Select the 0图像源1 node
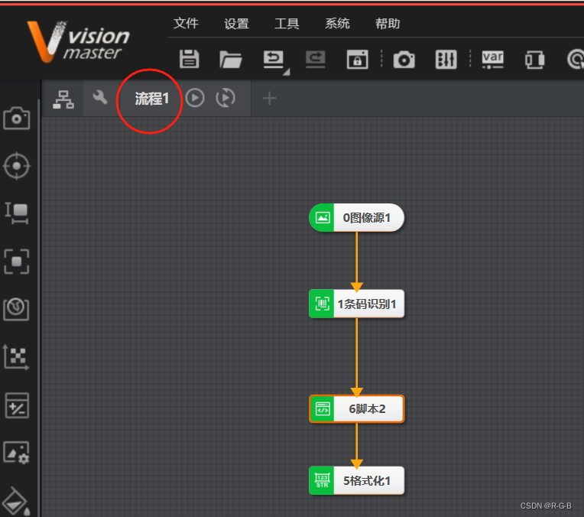 point(356,218)
